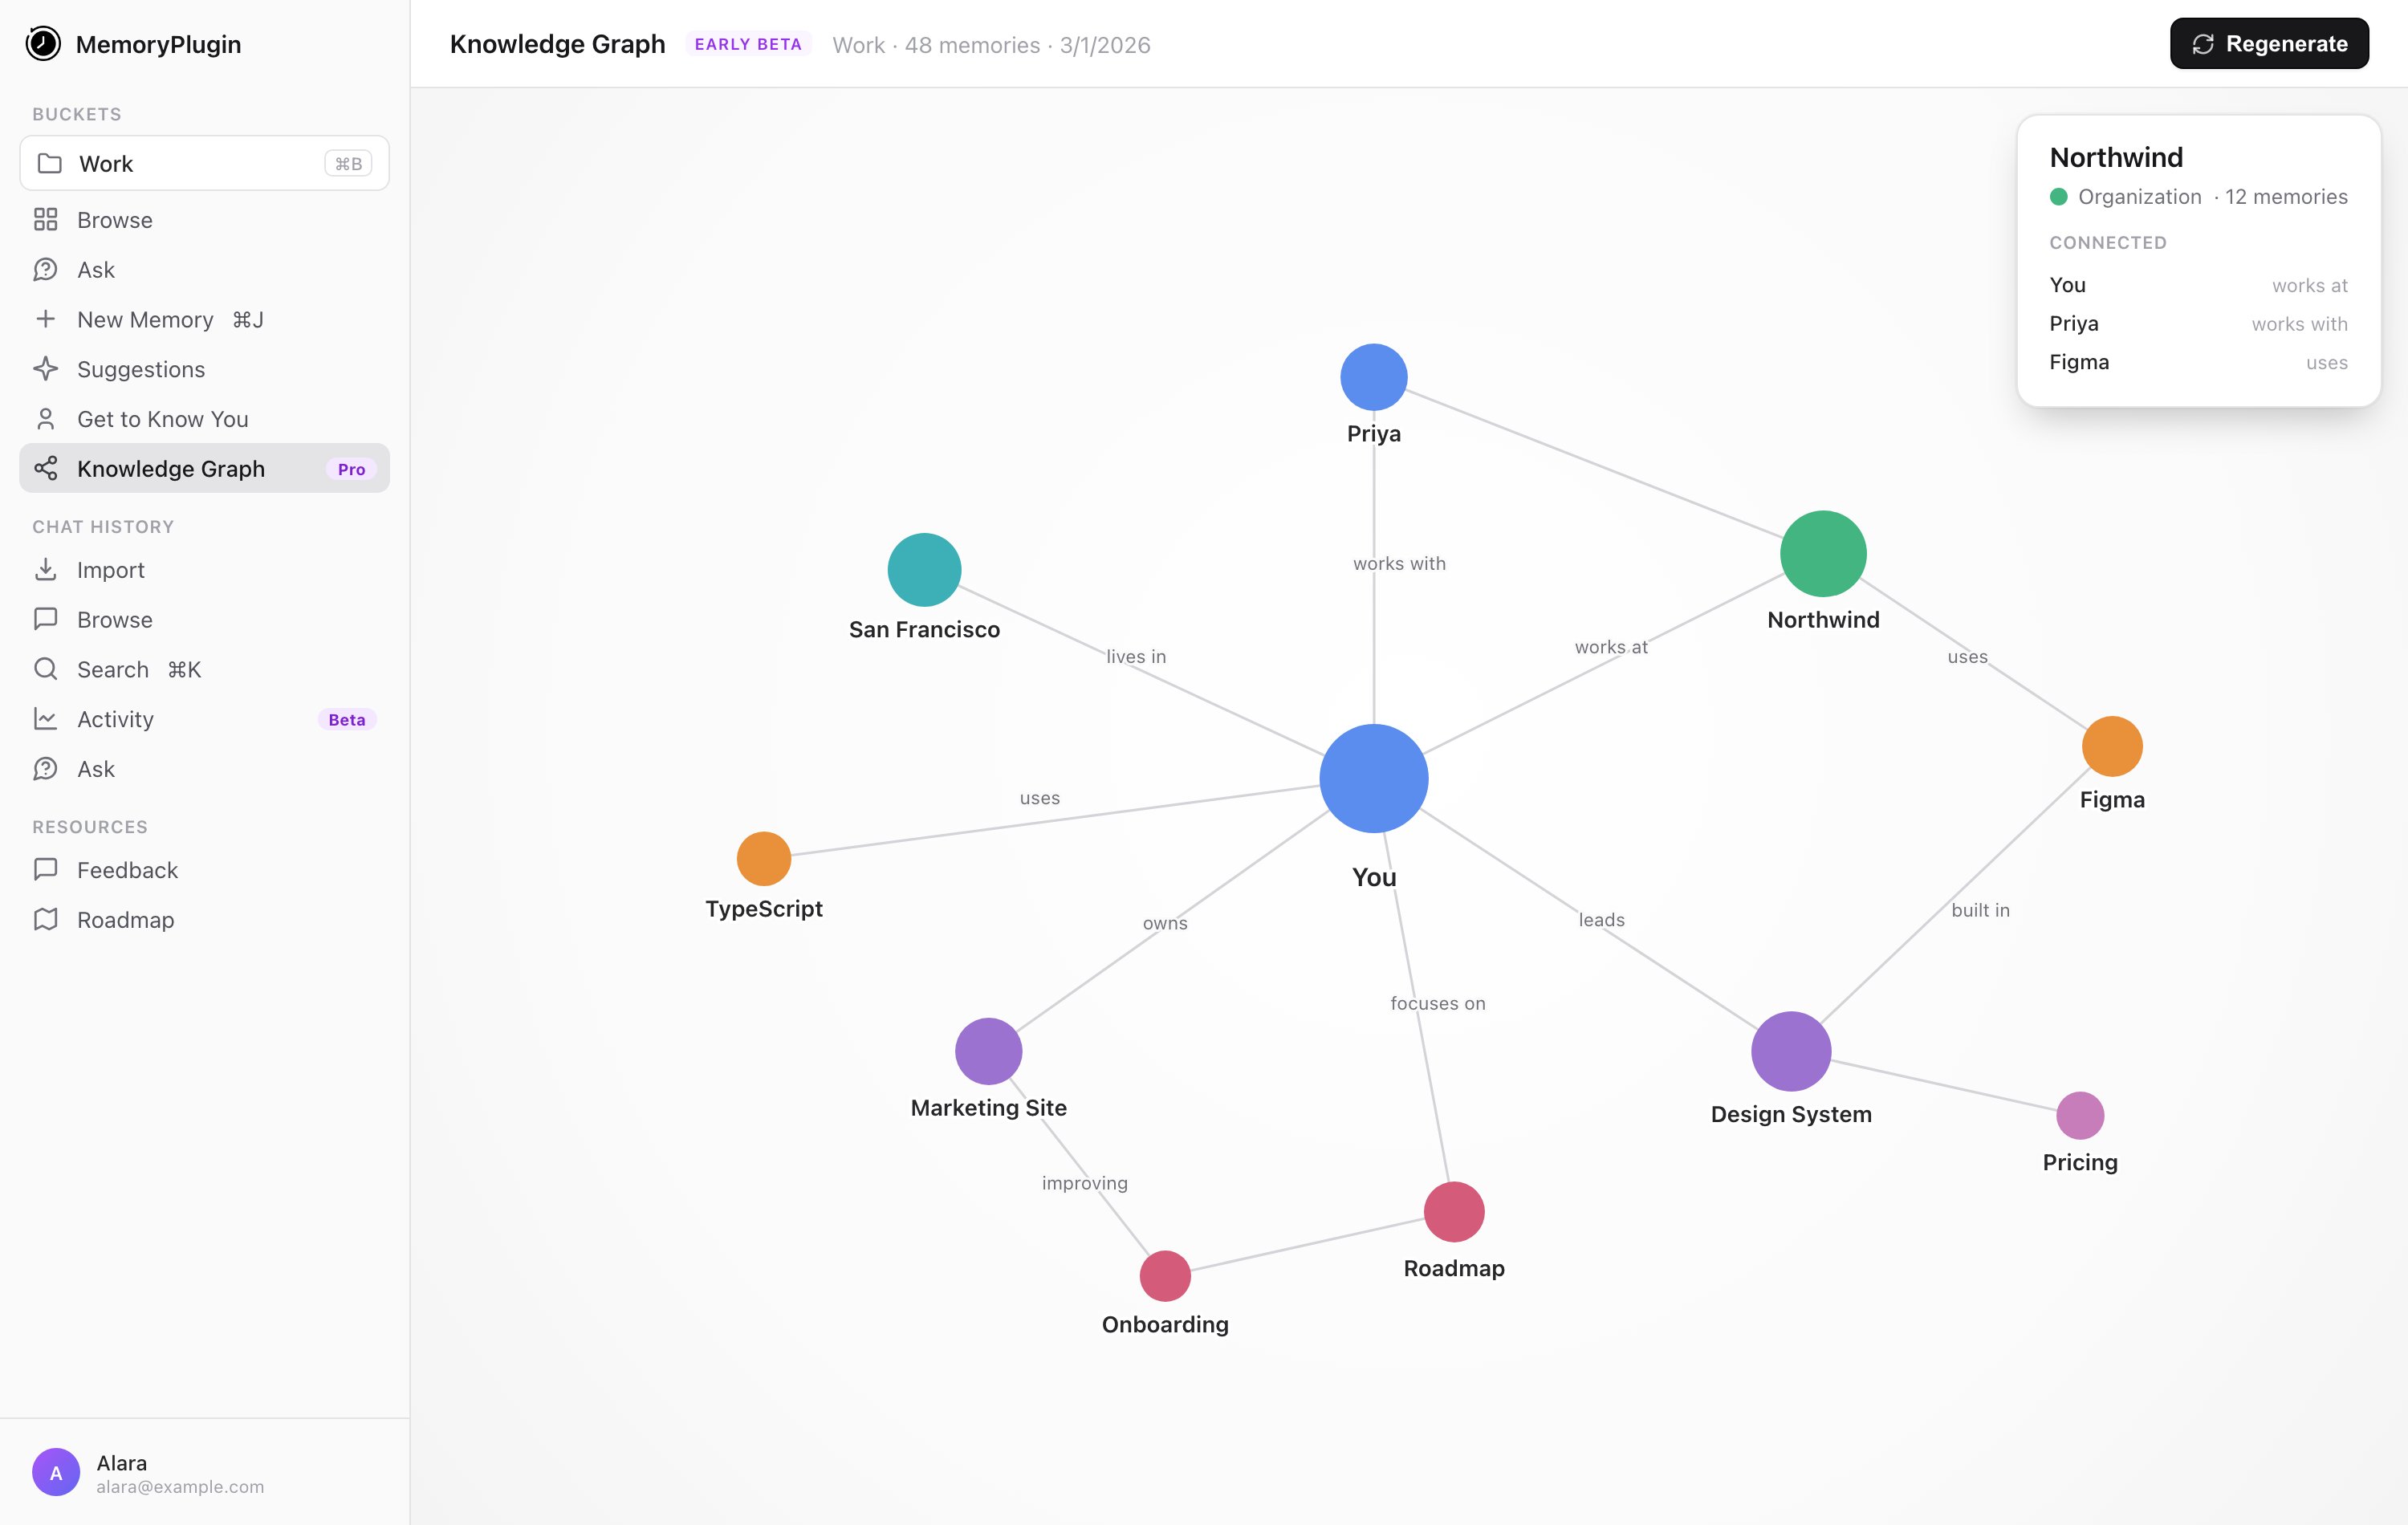Click the 'focuses on' edge label

tap(1438, 1003)
